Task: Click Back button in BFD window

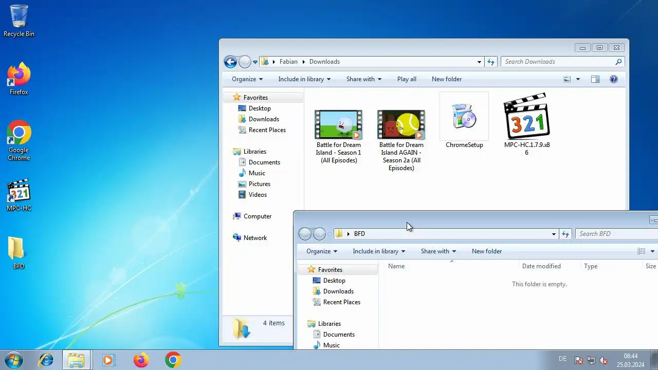Action: (x=305, y=234)
